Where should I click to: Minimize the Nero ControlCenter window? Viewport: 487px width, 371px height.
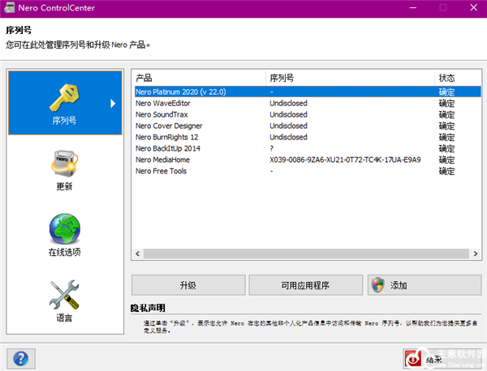413,8
